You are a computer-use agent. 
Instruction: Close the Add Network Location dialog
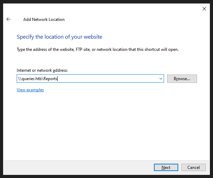click(204, 9)
